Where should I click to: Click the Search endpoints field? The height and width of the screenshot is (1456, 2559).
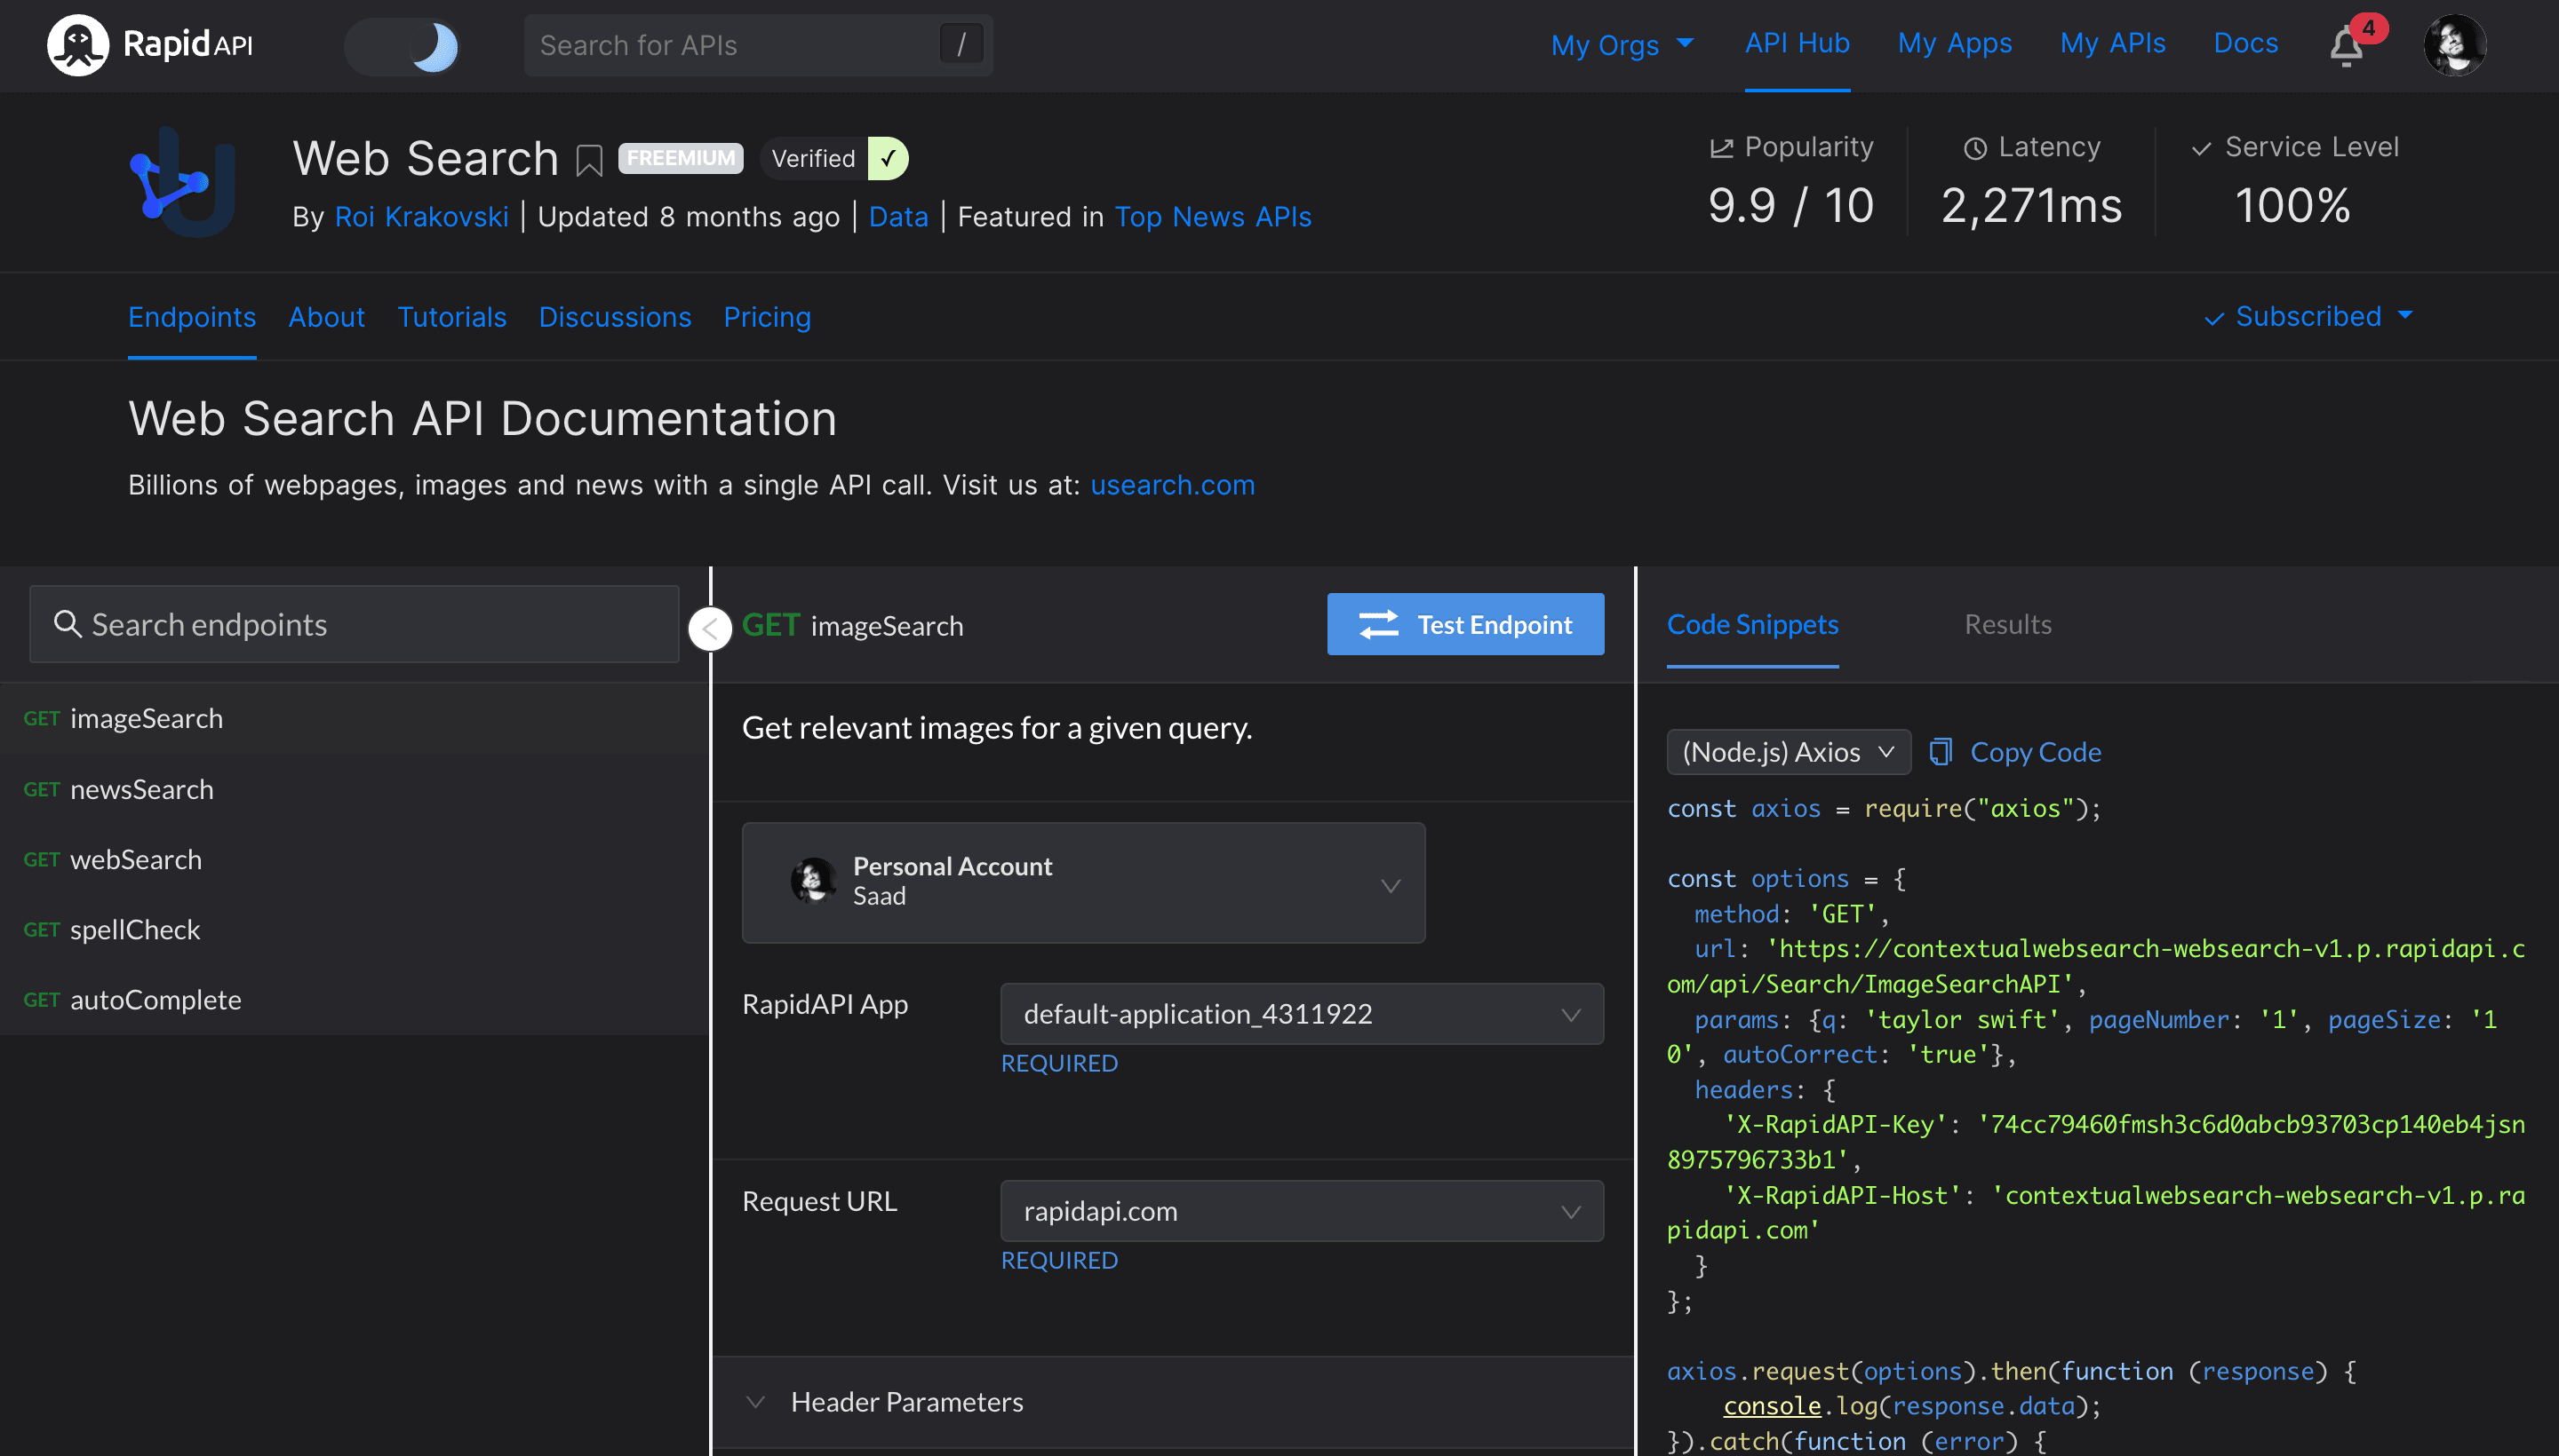pos(355,624)
